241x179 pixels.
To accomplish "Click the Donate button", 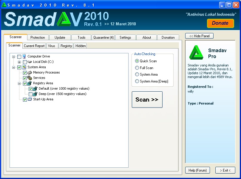I will pos(220,23).
